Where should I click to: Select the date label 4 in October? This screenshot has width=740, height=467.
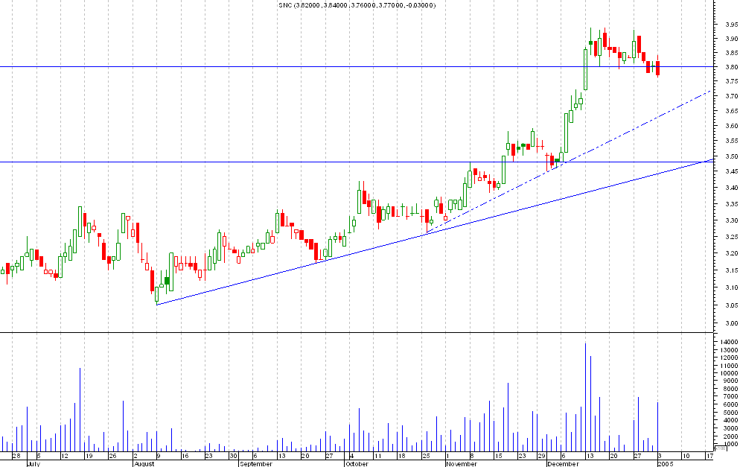coord(352,456)
